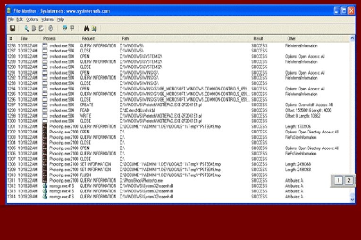This screenshot has height=240, width=361.
Task: Click the vertical scrollbar up arrow
Action: pos(352,39)
